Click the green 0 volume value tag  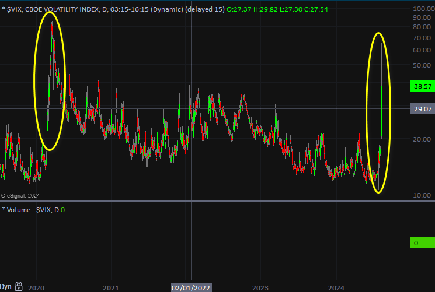(423, 243)
